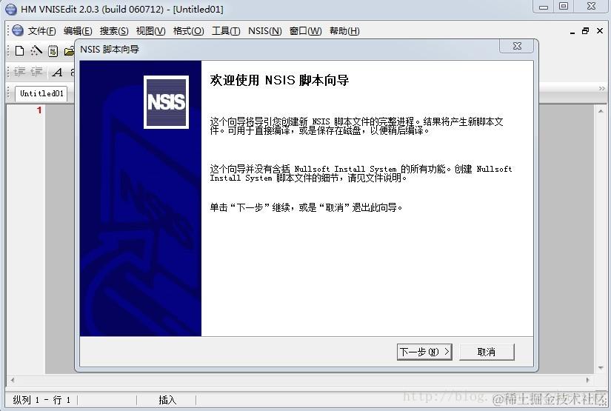This screenshot has height=411, width=611.
Task: Click the New blank script icon
Action: (x=19, y=50)
